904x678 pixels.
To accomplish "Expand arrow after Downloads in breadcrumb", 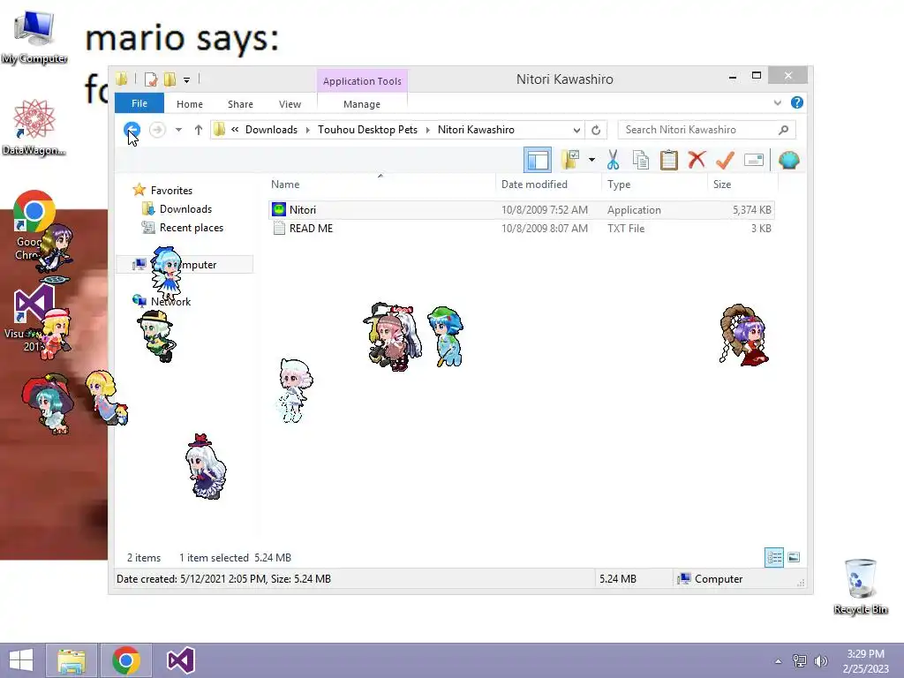I will (307, 130).
